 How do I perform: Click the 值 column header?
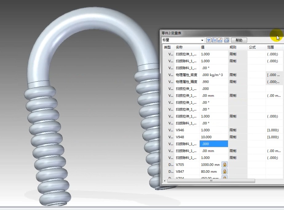click(203, 47)
